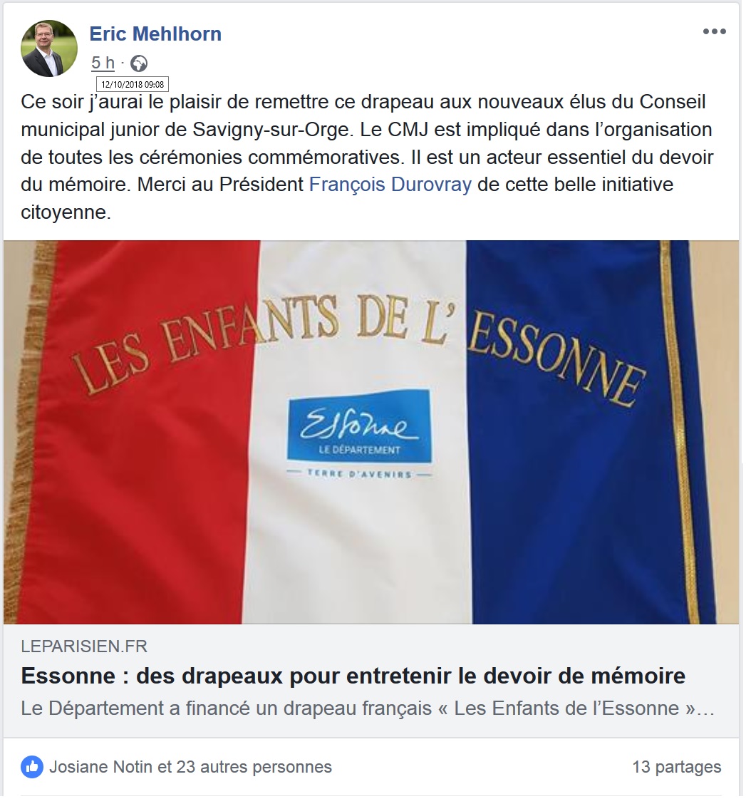746x799 pixels.
Task: Click the globe public audience icon
Action: 139,63
